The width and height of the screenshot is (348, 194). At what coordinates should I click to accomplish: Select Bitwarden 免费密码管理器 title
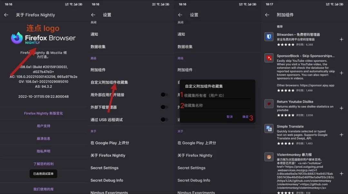tap(298, 35)
